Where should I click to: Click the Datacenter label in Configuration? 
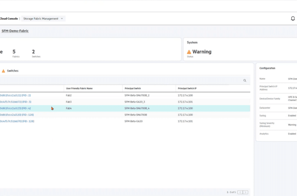[265, 108]
